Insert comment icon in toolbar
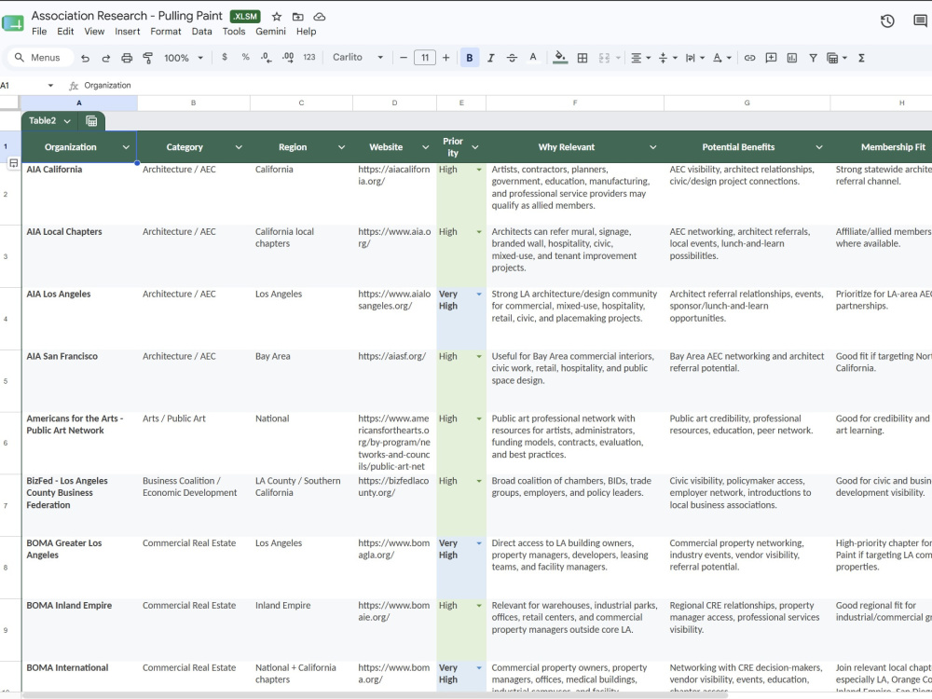 771,58
